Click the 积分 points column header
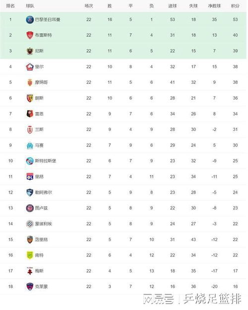Screen dimensions: 248x310 235,6
